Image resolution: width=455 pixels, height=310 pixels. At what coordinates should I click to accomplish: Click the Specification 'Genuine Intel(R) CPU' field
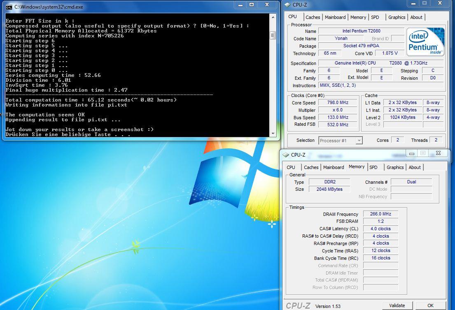(x=381, y=63)
